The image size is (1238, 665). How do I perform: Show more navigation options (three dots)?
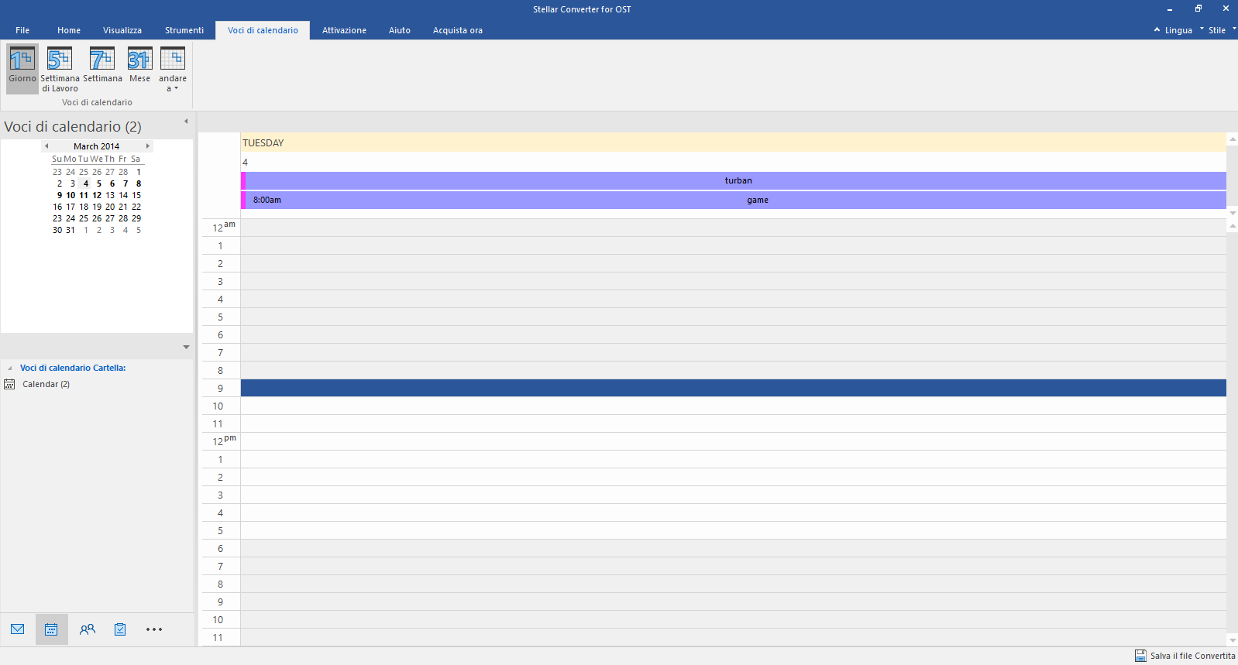coord(154,629)
